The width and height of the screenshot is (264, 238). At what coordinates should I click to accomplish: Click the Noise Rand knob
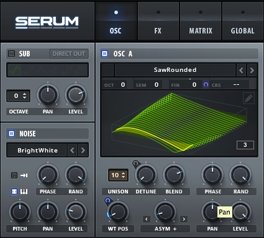click(76, 175)
